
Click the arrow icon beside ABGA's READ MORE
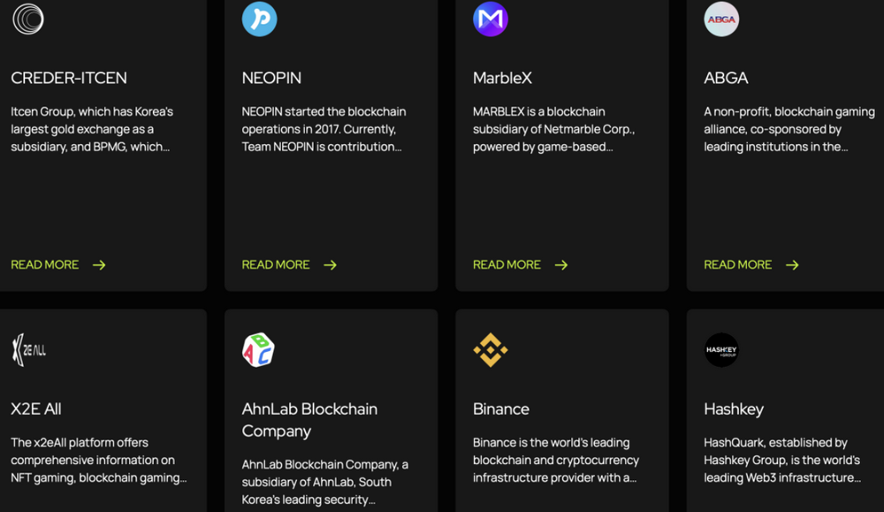792,264
